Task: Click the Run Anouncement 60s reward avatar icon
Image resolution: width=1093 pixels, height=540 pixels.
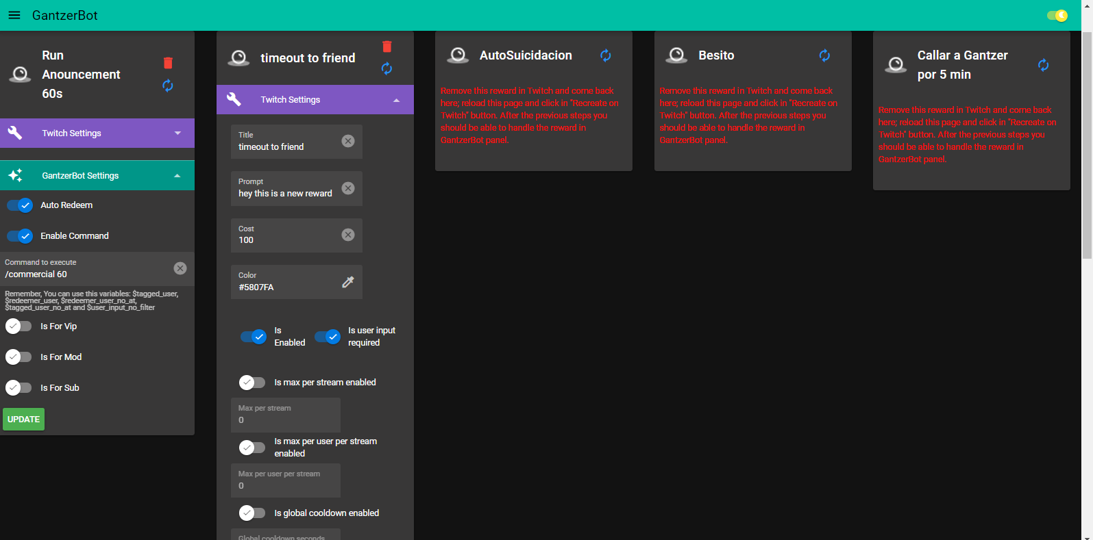Action: click(20, 74)
